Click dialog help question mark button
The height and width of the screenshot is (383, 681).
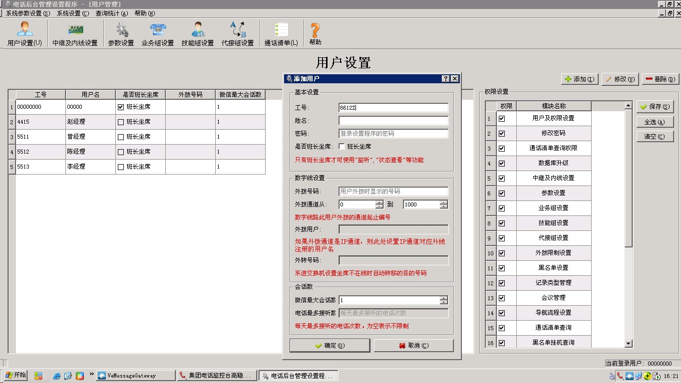click(x=446, y=79)
